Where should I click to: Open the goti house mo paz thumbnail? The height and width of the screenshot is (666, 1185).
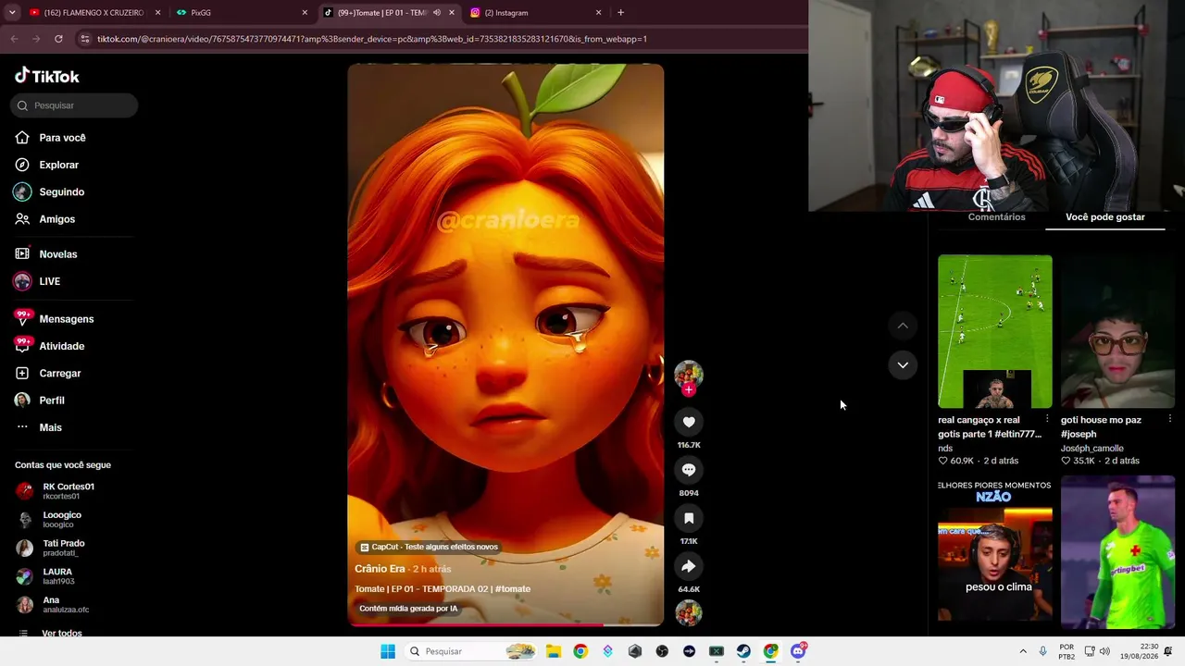click(1117, 331)
